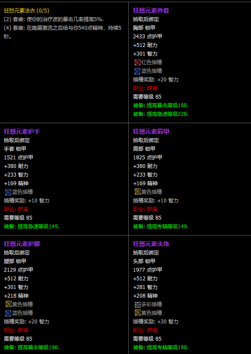Click '装备: 提高专精等级188.' line

[161, 348]
